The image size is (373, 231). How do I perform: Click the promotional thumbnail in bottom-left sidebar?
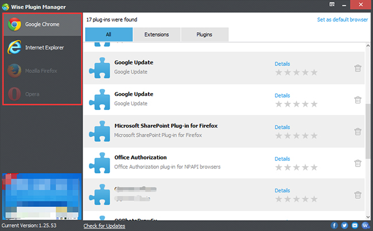click(41, 197)
